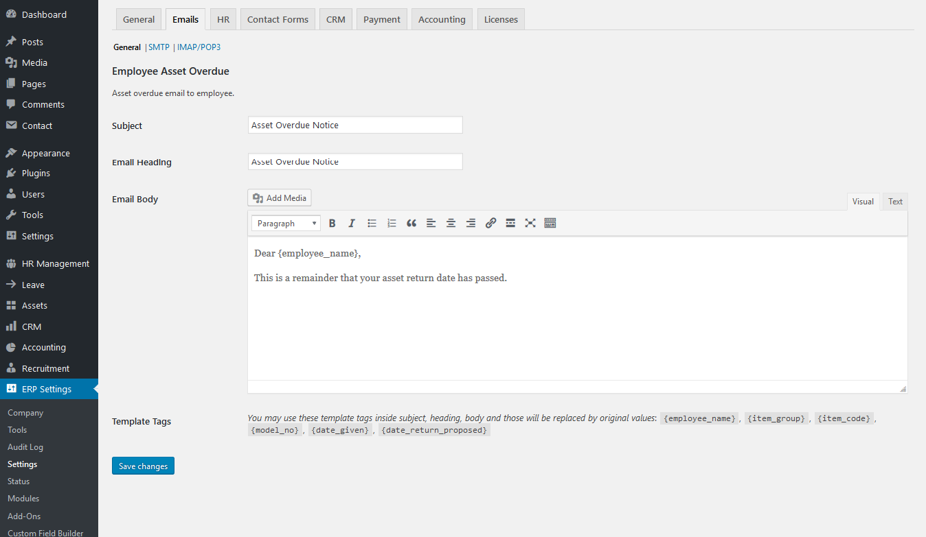This screenshot has height=537, width=926.
Task: Open the Recruitment menu
Action: tap(49, 368)
